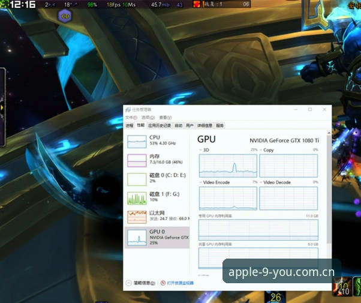Click the Task Manager title bar icon
Image resolution: width=361 pixels, height=303 pixels.
pos(128,110)
